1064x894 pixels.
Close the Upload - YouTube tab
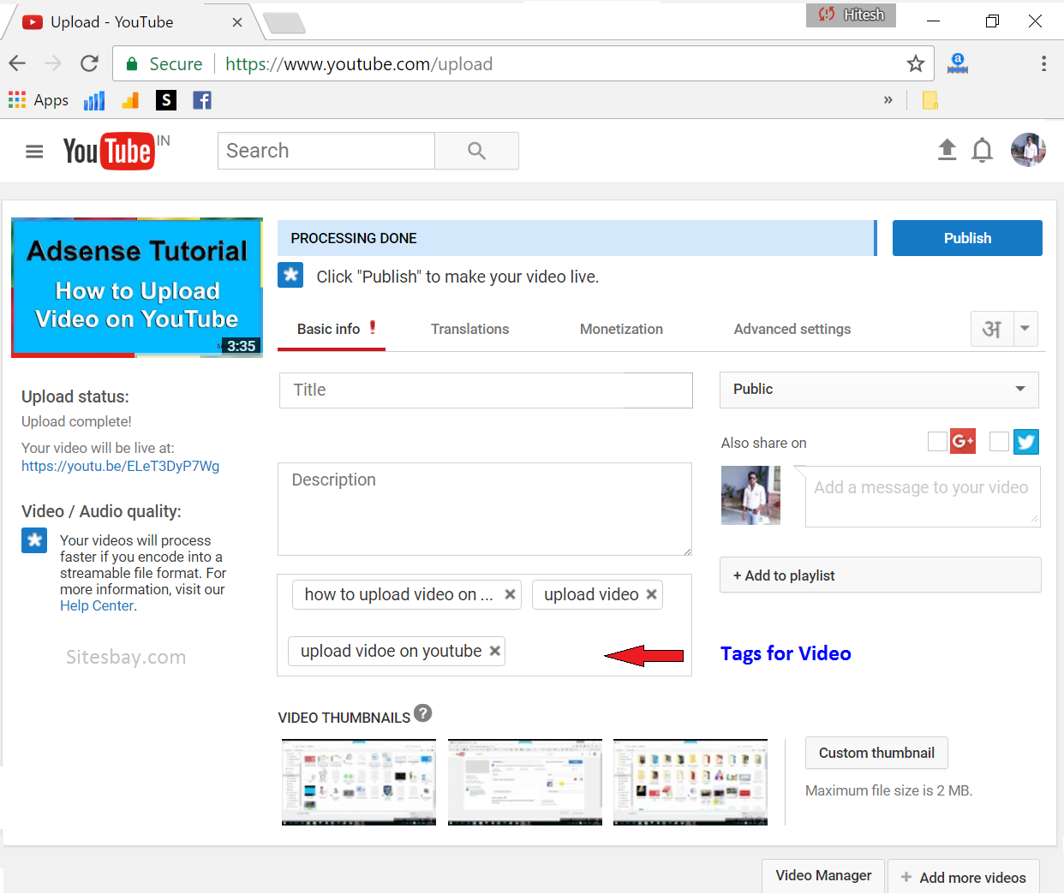[x=237, y=22]
